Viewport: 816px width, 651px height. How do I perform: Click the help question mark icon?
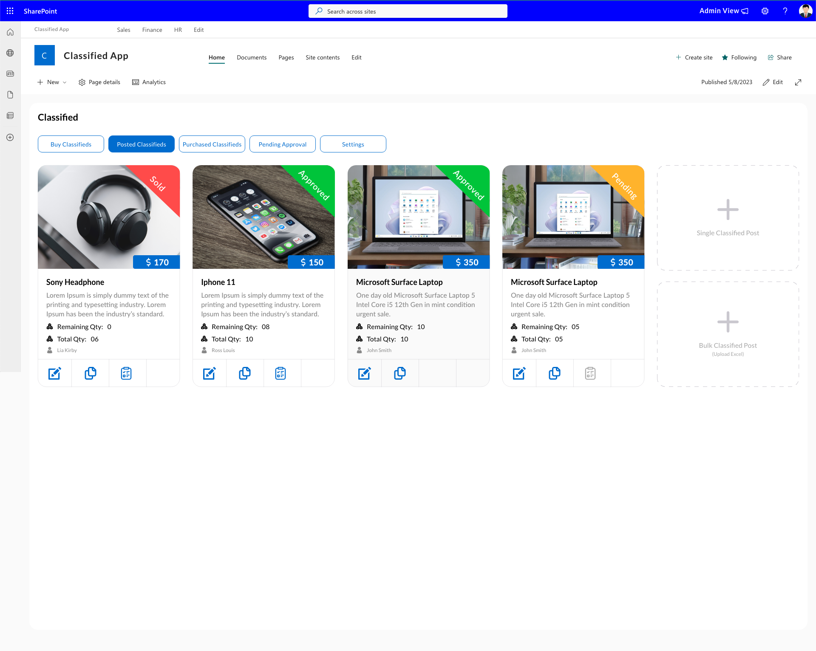785,11
